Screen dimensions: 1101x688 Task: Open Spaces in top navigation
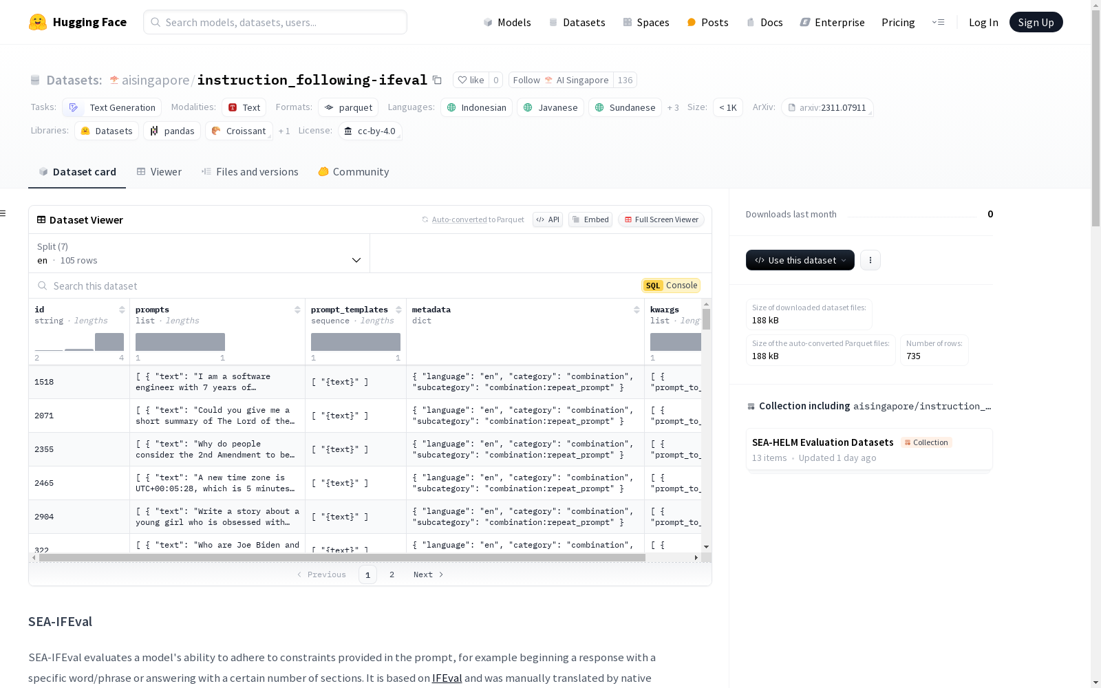coord(646,22)
